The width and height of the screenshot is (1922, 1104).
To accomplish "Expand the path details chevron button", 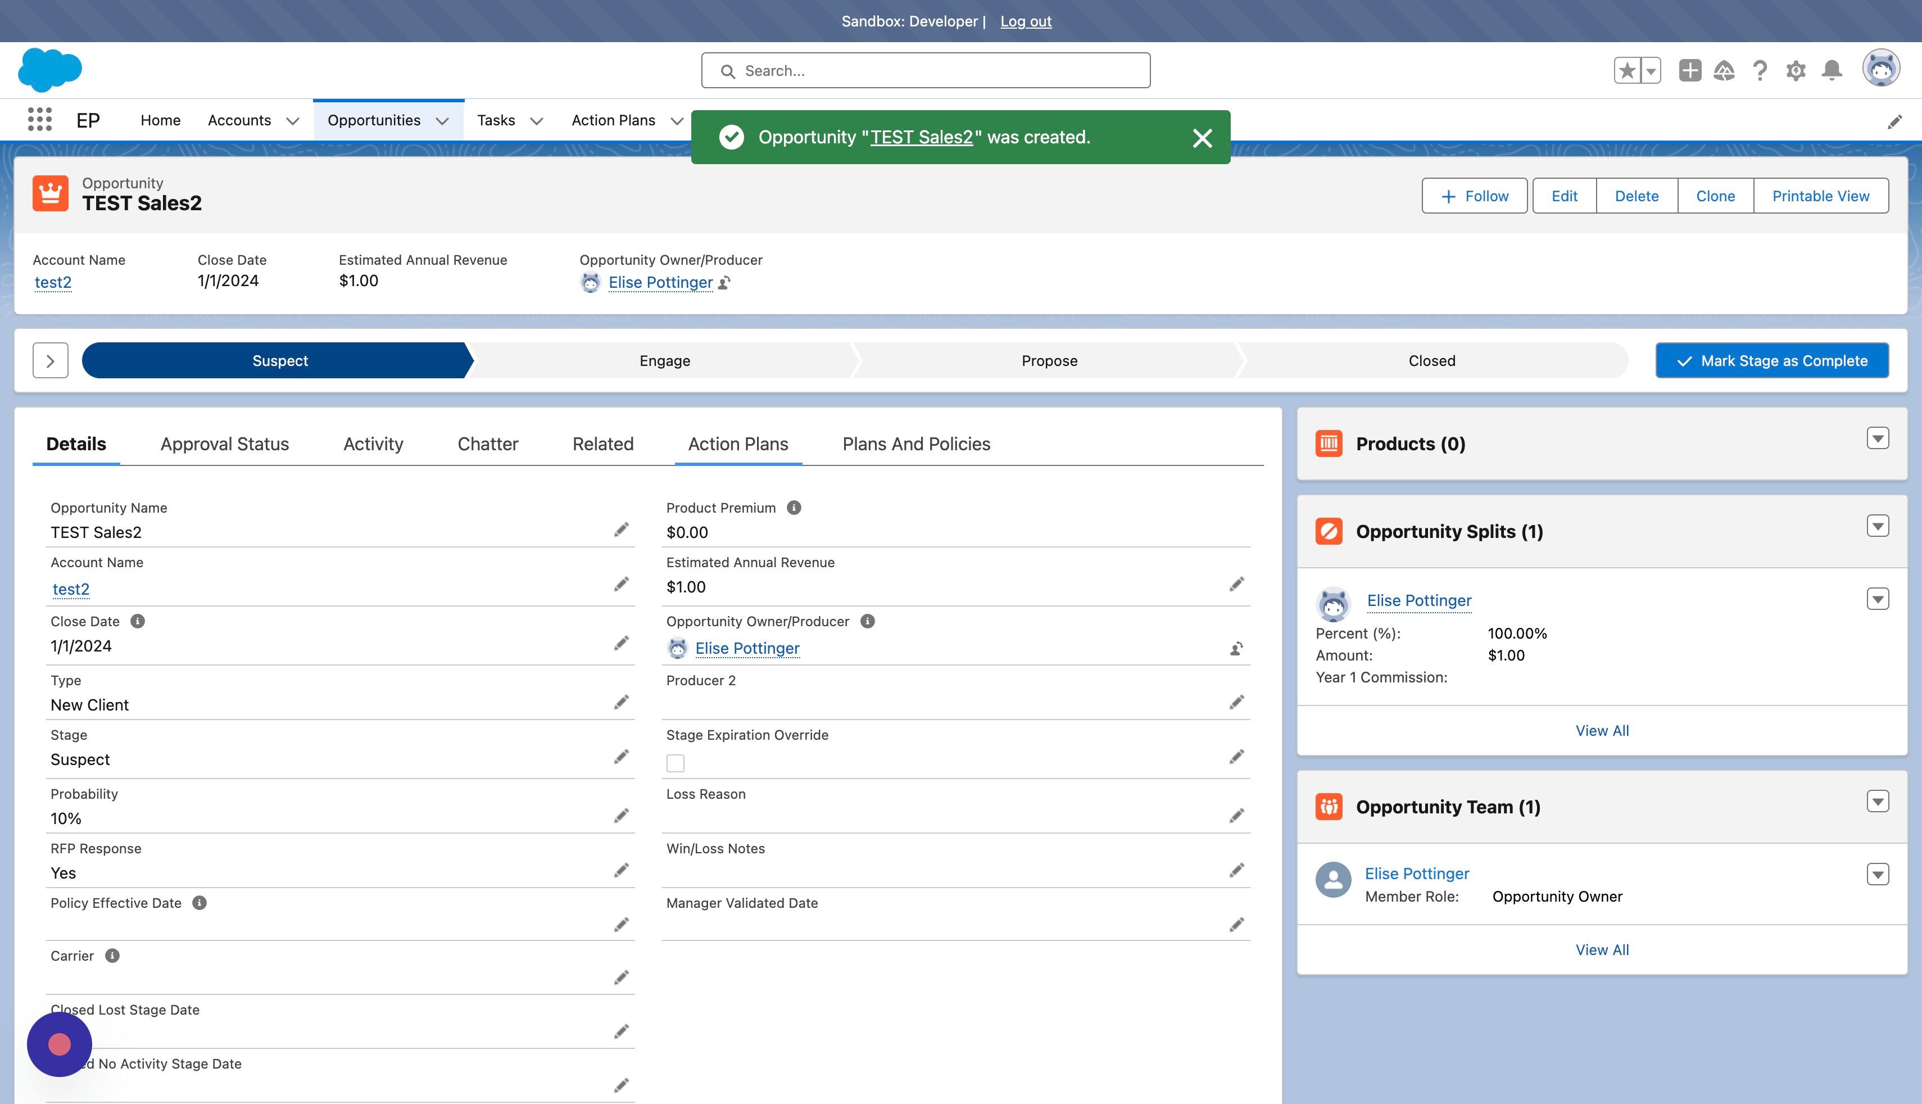I will (50, 360).
